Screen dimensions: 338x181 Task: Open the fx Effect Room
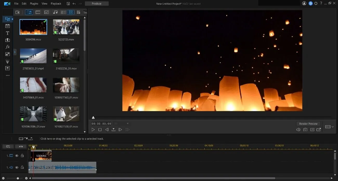(x=8, y=47)
